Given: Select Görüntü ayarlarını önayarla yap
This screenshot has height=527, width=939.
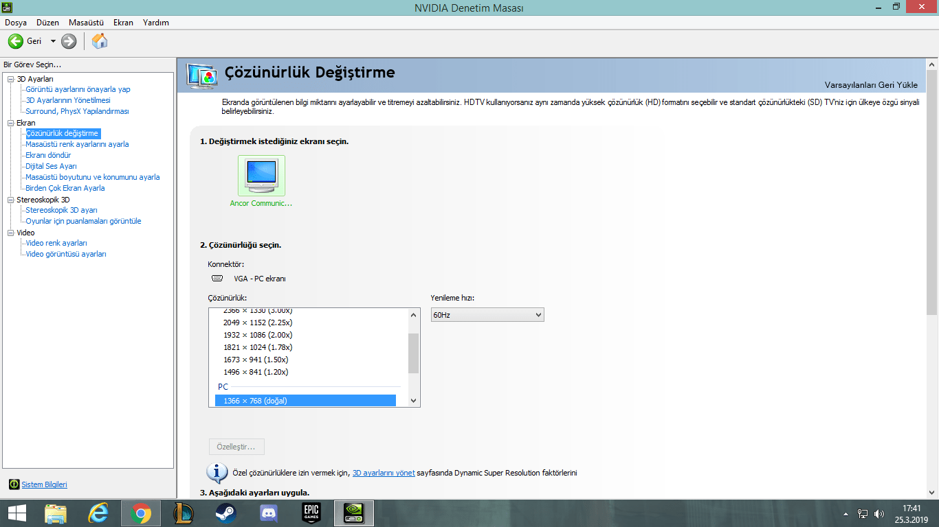Looking at the screenshot, I should click(x=78, y=89).
